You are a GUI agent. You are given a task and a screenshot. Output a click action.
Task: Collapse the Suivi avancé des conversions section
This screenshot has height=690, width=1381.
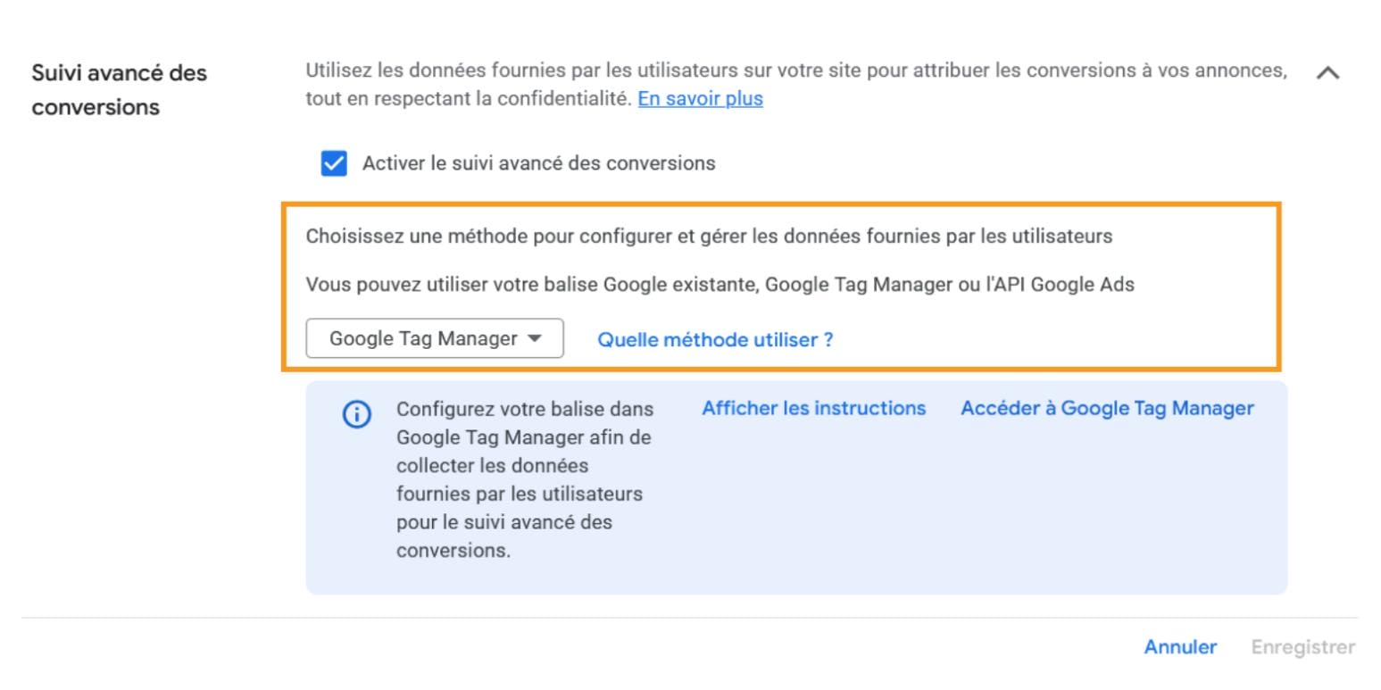point(1329,73)
